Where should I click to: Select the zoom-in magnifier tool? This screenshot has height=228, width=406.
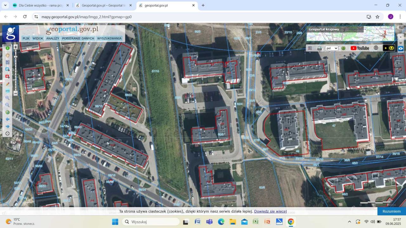coord(7,98)
